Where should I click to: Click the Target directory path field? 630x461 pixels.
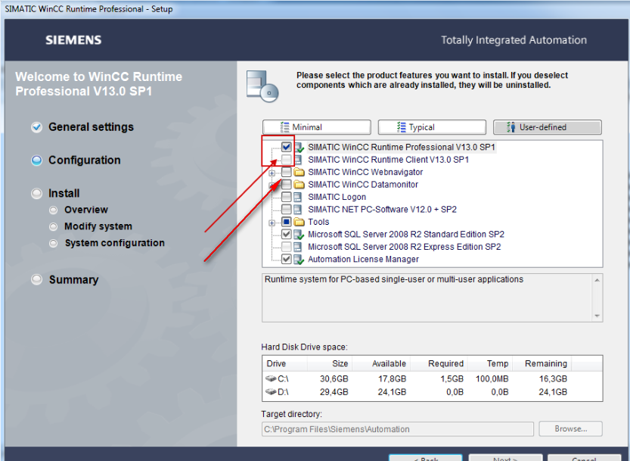[x=397, y=429]
